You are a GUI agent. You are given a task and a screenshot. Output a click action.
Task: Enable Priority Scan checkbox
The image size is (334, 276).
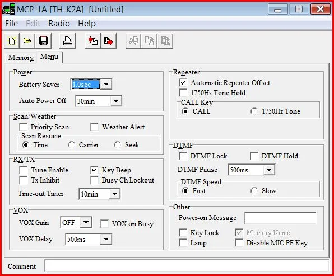(24, 127)
